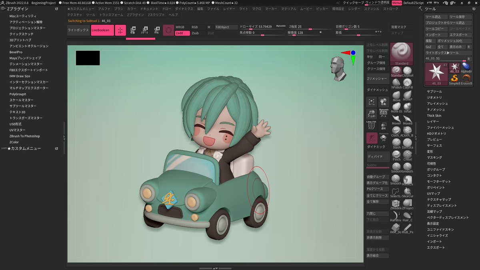Image resolution: width=480 pixels, height=270 pixels.
Task: Select the SimpleBrush tool icon
Action: point(454,79)
